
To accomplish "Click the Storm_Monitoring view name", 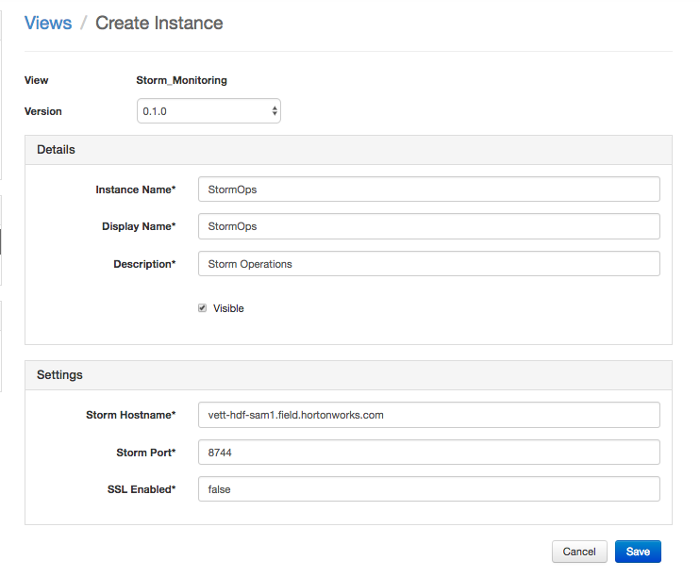I will (181, 80).
